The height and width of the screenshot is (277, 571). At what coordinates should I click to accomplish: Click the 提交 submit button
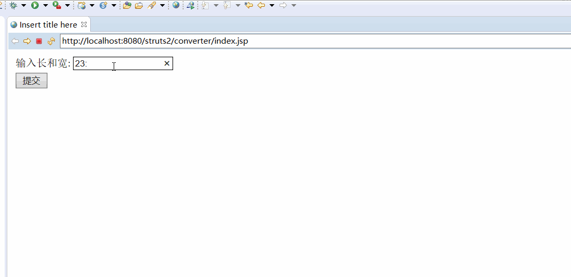click(31, 81)
